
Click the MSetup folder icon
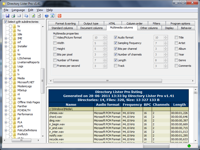click(14, 90)
